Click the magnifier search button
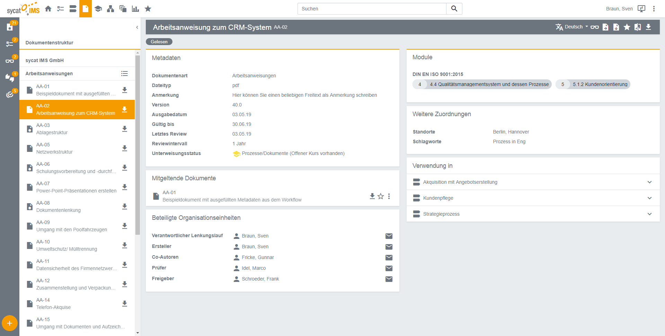Screen dimensions: 665x336 click(454, 9)
